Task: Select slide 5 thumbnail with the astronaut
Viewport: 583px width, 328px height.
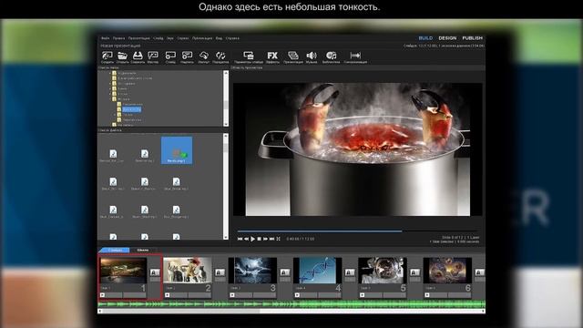Action: pyautogui.click(x=383, y=271)
